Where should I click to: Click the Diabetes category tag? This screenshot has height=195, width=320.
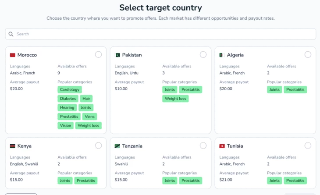coord(68,99)
